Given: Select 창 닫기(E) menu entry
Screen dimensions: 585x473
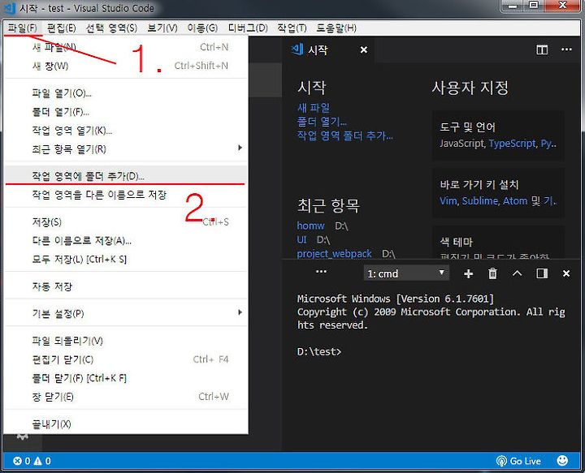Looking at the screenshot, I should pyautogui.click(x=126, y=397).
